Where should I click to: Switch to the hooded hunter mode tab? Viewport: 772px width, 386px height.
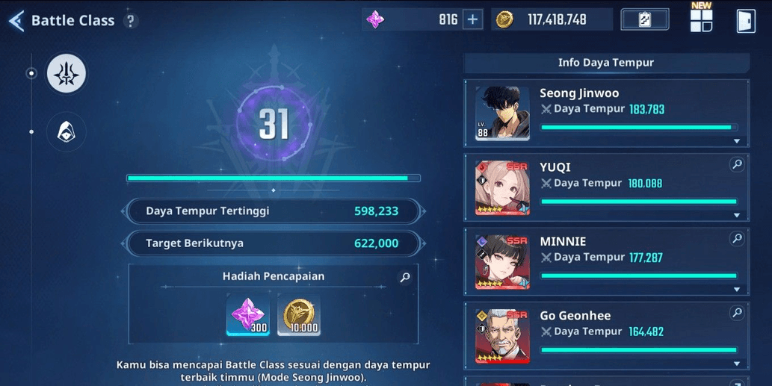click(x=67, y=132)
